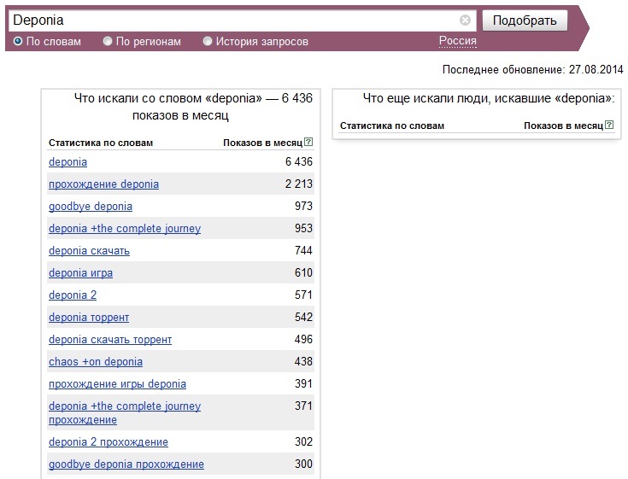The image size is (628, 479).
Task: Open 'прохождение игры deponia' link
Action: (117, 384)
